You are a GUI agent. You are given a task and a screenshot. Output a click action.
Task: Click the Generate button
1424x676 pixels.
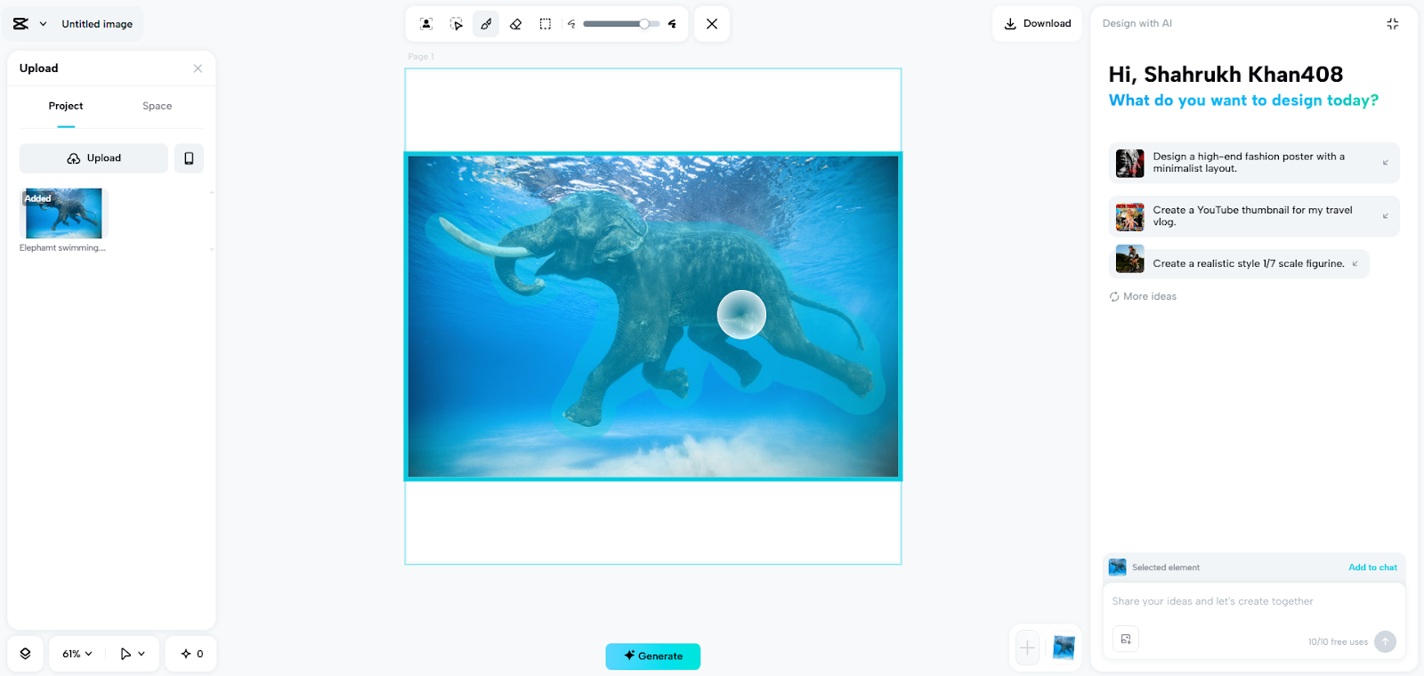pyautogui.click(x=652, y=656)
